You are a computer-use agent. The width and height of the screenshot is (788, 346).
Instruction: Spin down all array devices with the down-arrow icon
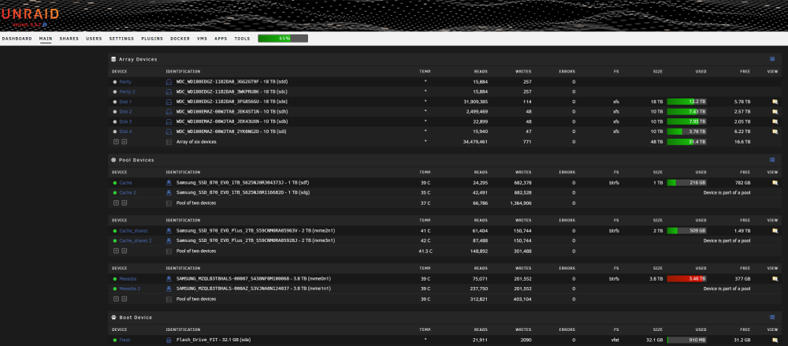click(116, 142)
